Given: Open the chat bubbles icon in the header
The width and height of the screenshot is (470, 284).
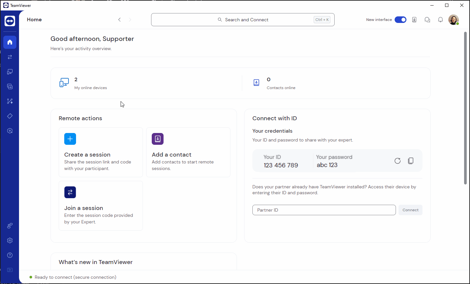Looking at the screenshot, I should click(x=427, y=20).
